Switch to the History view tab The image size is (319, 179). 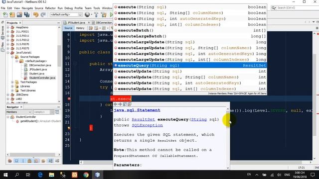click(x=80, y=28)
